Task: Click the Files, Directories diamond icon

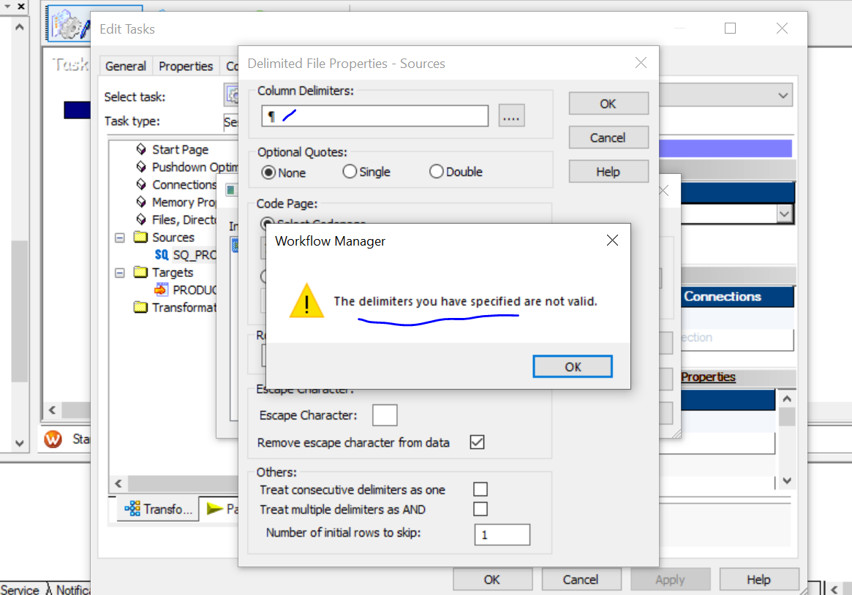Action: point(141,219)
